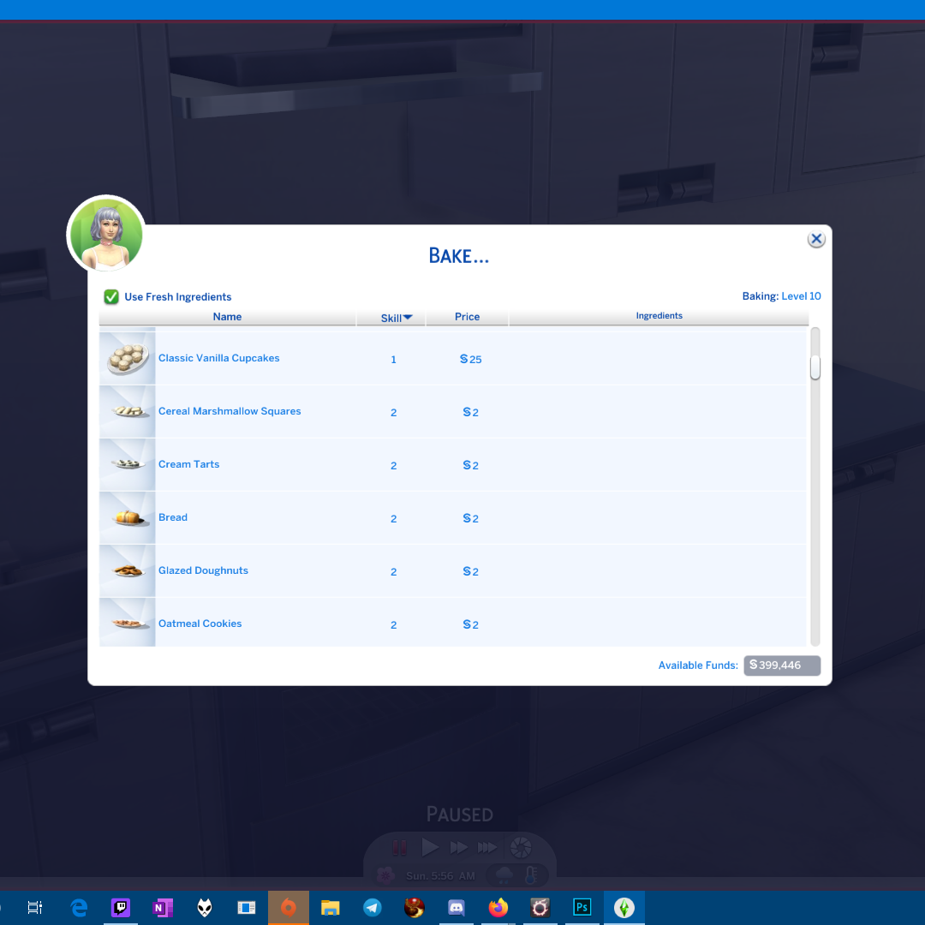Sort recipes by the Price column header
The image size is (925, 925).
click(467, 317)
